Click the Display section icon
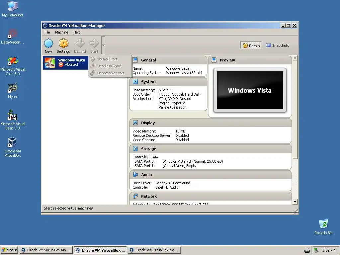 (135, 123)
